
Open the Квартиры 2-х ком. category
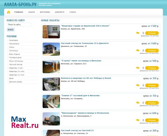coord(17,71)
